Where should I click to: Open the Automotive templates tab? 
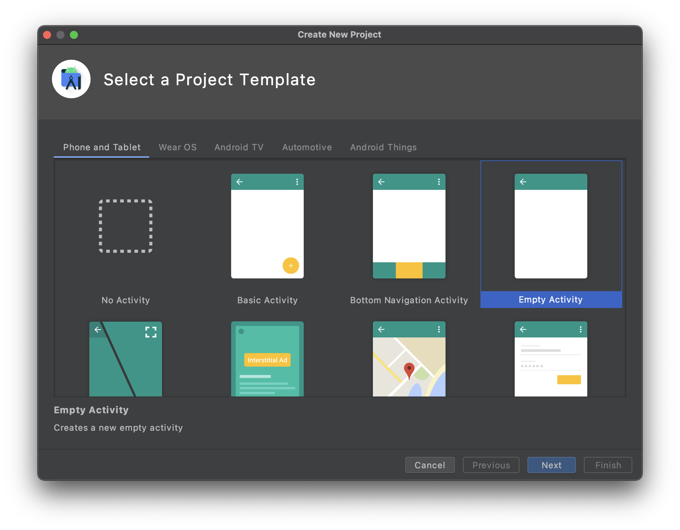[307, 147]
